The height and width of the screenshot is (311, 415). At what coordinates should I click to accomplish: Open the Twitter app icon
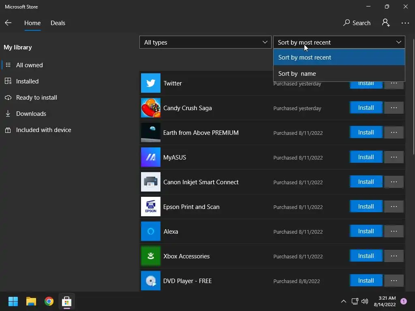pyautogui.click(x=151, y=83)
